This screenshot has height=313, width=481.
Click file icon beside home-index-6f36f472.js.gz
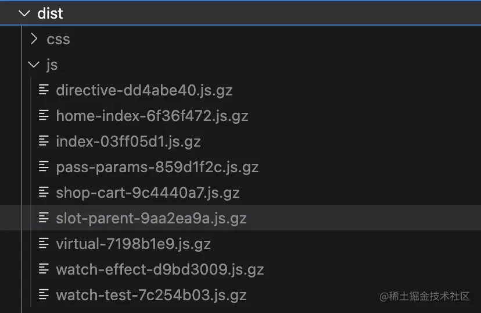tap(44, 115)
